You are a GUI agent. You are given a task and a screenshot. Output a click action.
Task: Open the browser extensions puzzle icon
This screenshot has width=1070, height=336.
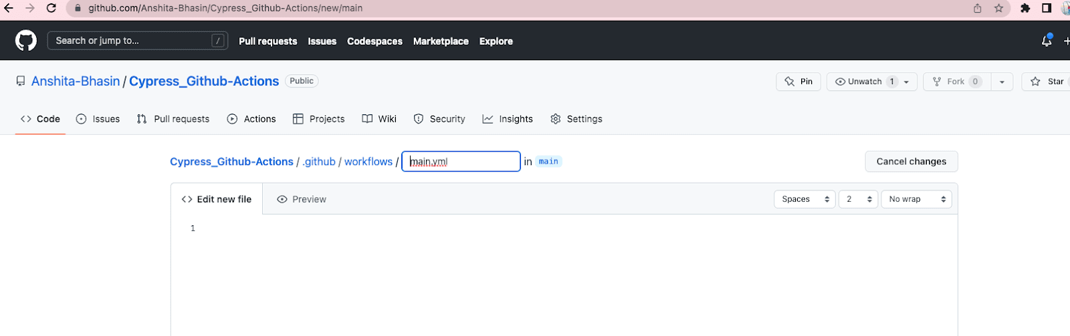click(x=1025, y=8)
